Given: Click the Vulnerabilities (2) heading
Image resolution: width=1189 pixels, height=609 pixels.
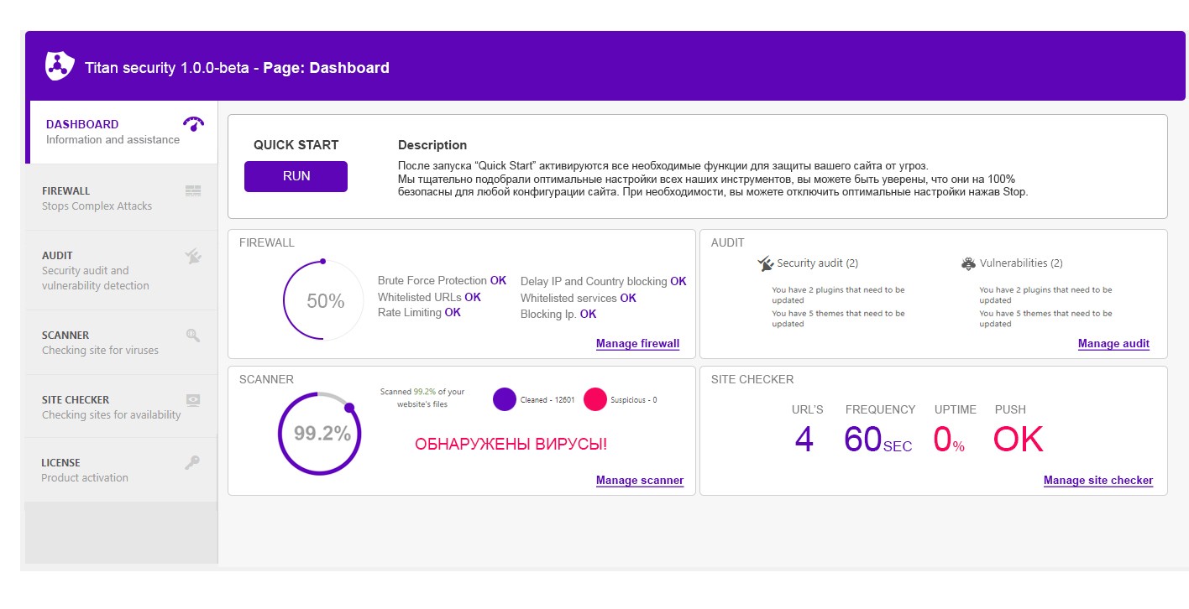Looking at the screenshot, I should [1021, 263].
